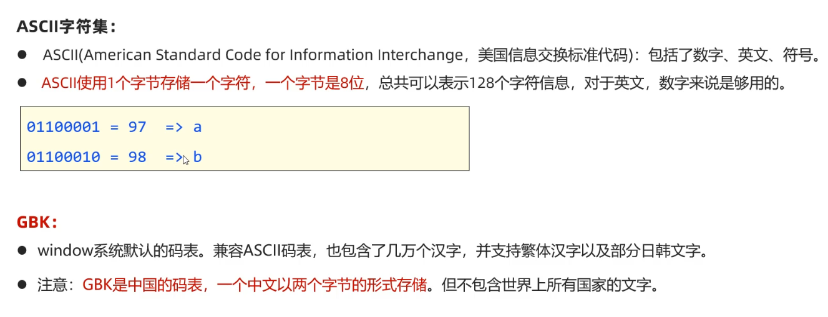Click the bullet before window系统默认的码表
Viewport: 828px width, 317px height.
[x=22, y=251]
